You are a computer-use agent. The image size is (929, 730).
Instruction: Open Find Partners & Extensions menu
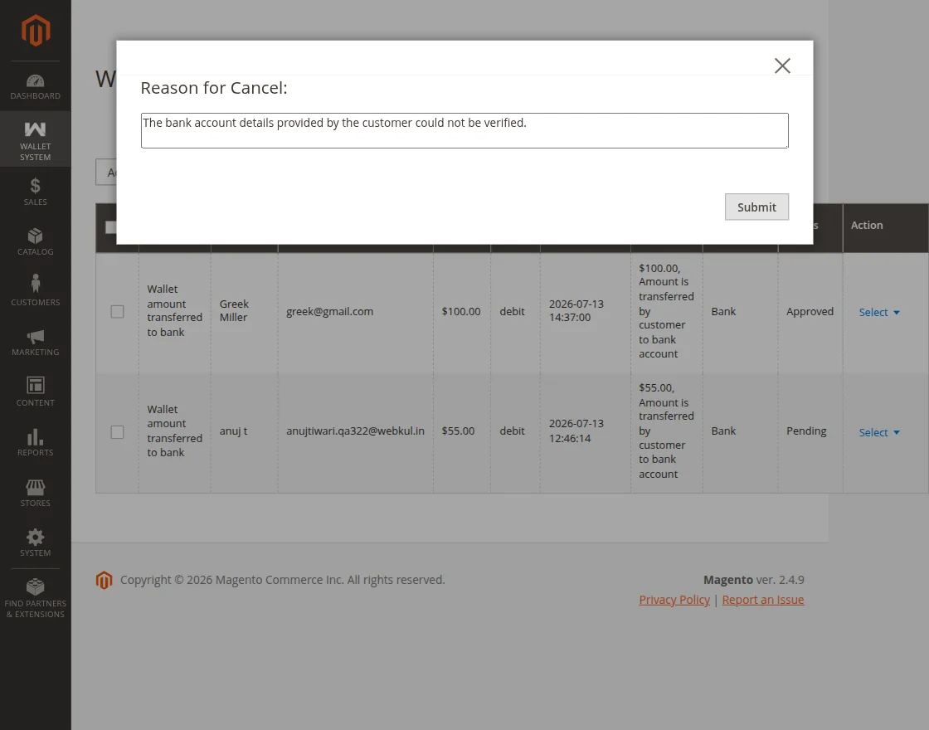pyautogui.click(x=35, y=598)
